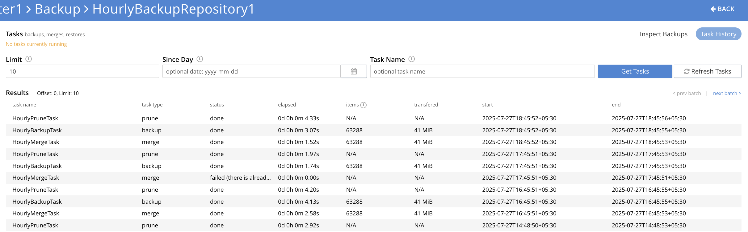Go to next batch of results
The height and width of the screenshot is (232, 748).
pos(727,93)
